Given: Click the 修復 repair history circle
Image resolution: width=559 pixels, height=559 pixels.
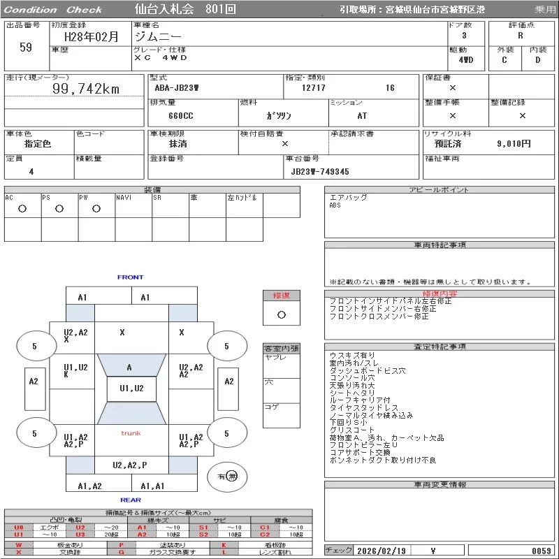Looking at the screenshot, I should click(281, 314).
